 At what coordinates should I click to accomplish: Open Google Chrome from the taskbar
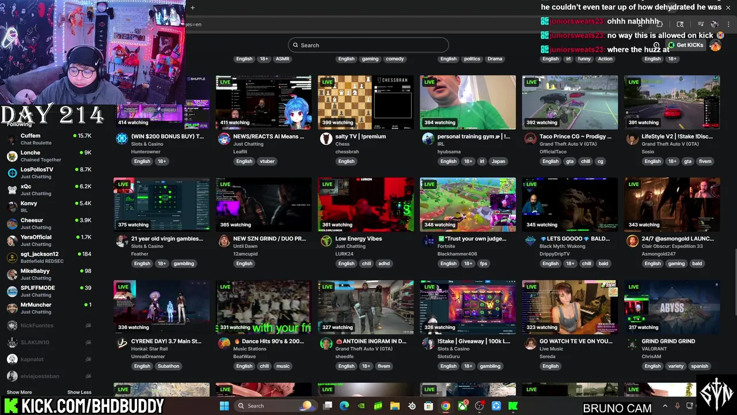click(446, 406)
